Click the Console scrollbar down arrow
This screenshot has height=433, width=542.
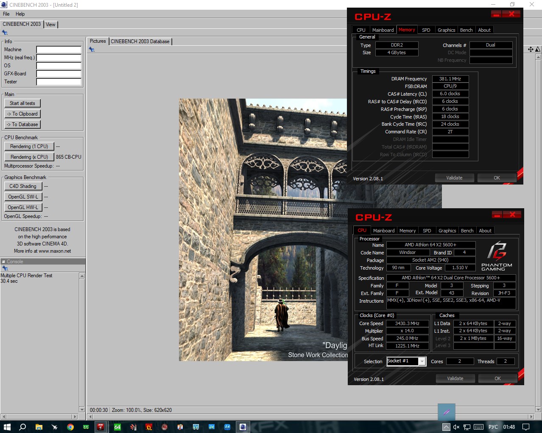click(x=82, y=409)
